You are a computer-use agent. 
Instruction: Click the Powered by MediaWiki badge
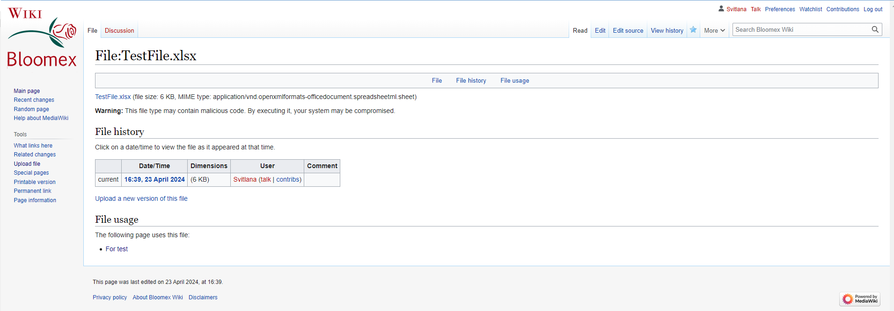860,299
